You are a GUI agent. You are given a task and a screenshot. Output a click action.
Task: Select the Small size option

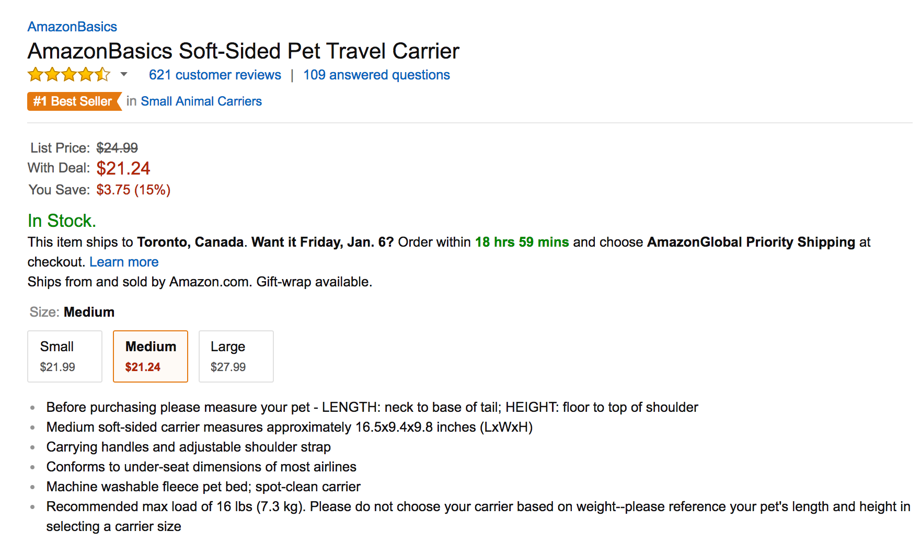click(x=64, y=356)
